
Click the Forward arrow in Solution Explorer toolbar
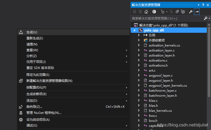[x=140, y=12]
